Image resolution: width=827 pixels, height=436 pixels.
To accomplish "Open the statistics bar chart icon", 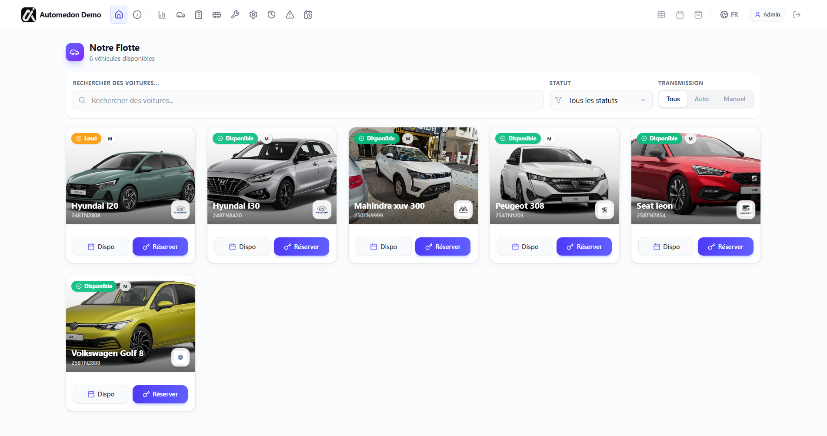I will point(162,14).
